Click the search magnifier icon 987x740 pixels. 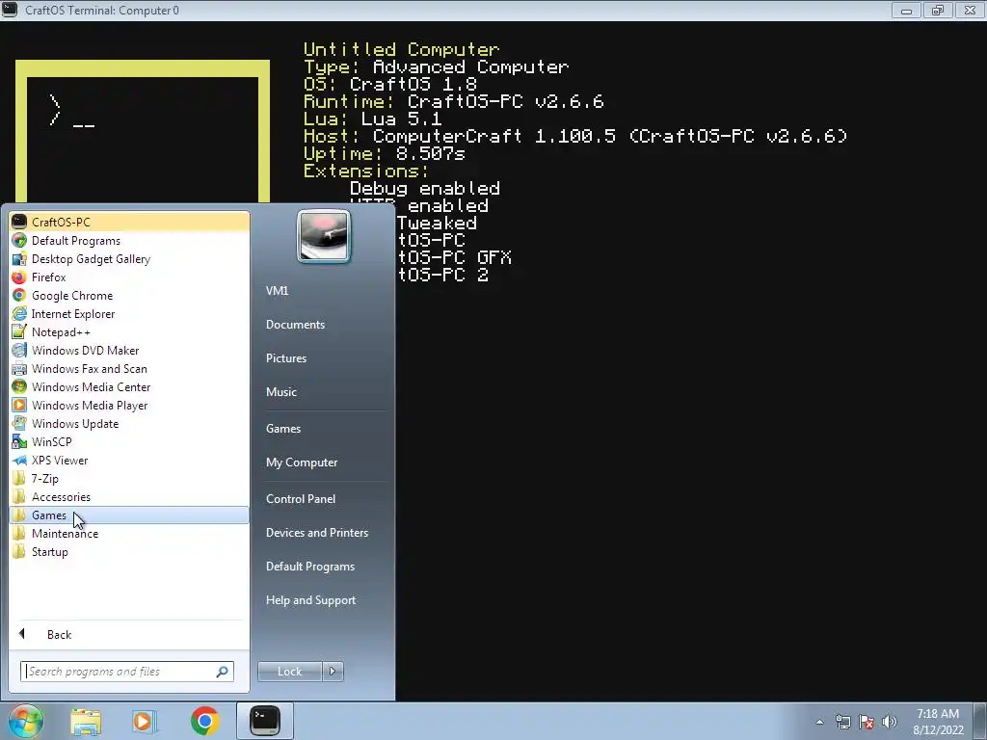point(223,672)
